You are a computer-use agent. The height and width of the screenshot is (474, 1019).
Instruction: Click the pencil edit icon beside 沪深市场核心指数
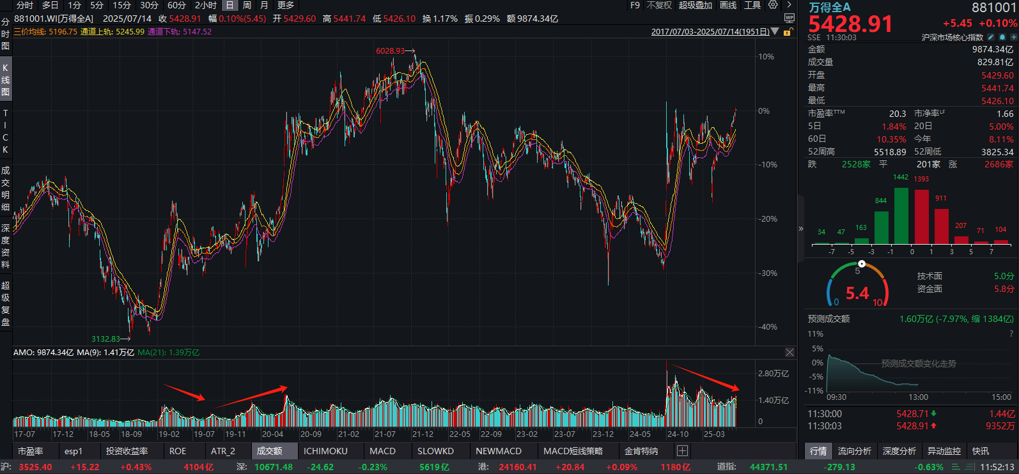tap(991, 38)
